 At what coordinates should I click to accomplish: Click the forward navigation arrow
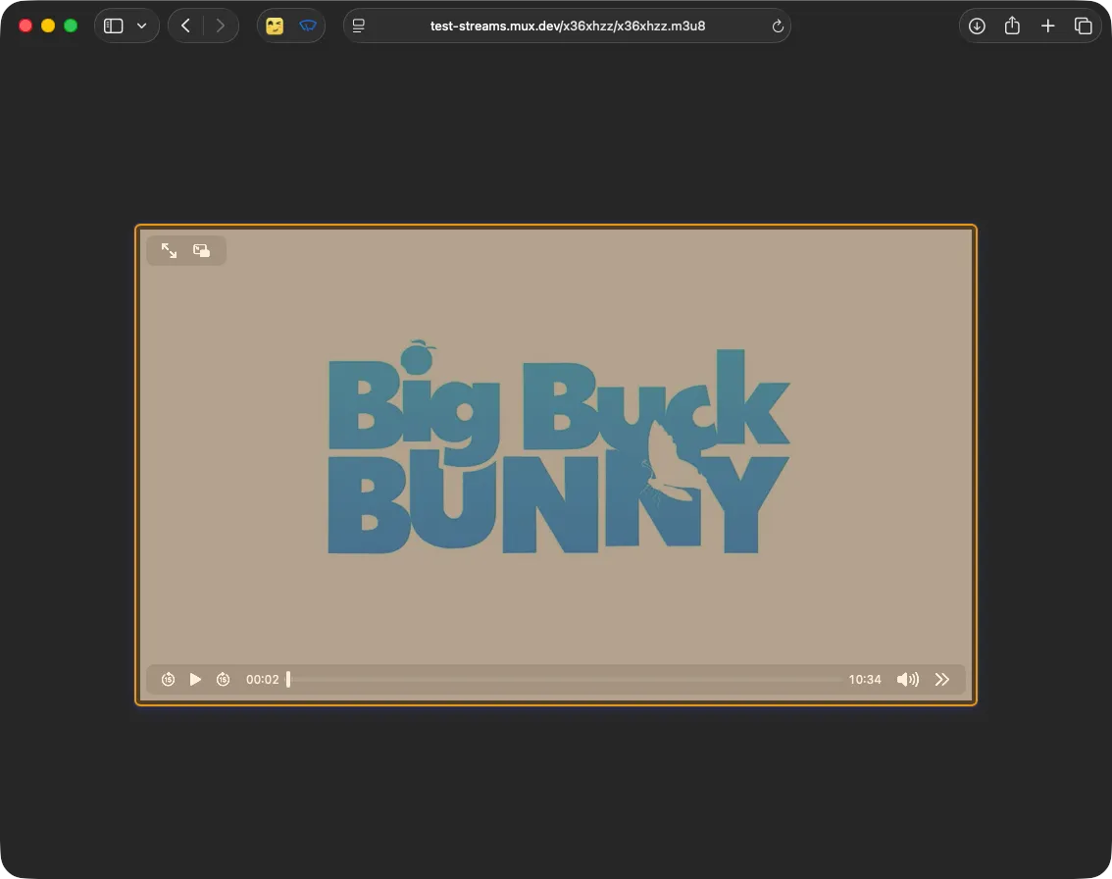point(221,26)
